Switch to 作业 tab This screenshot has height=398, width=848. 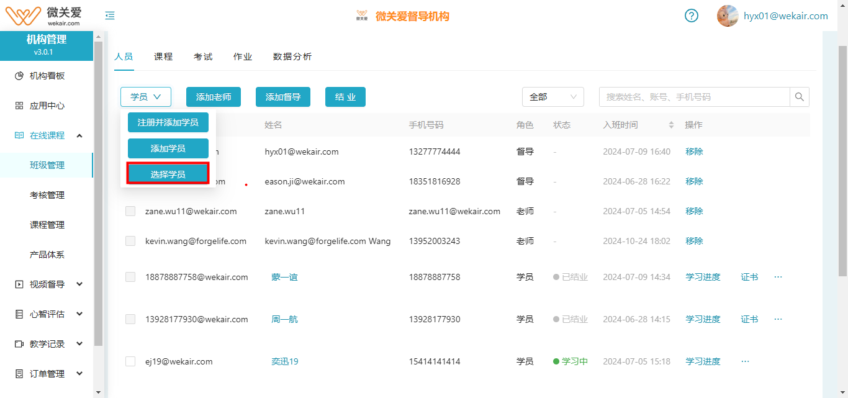(x=243, y=57)
